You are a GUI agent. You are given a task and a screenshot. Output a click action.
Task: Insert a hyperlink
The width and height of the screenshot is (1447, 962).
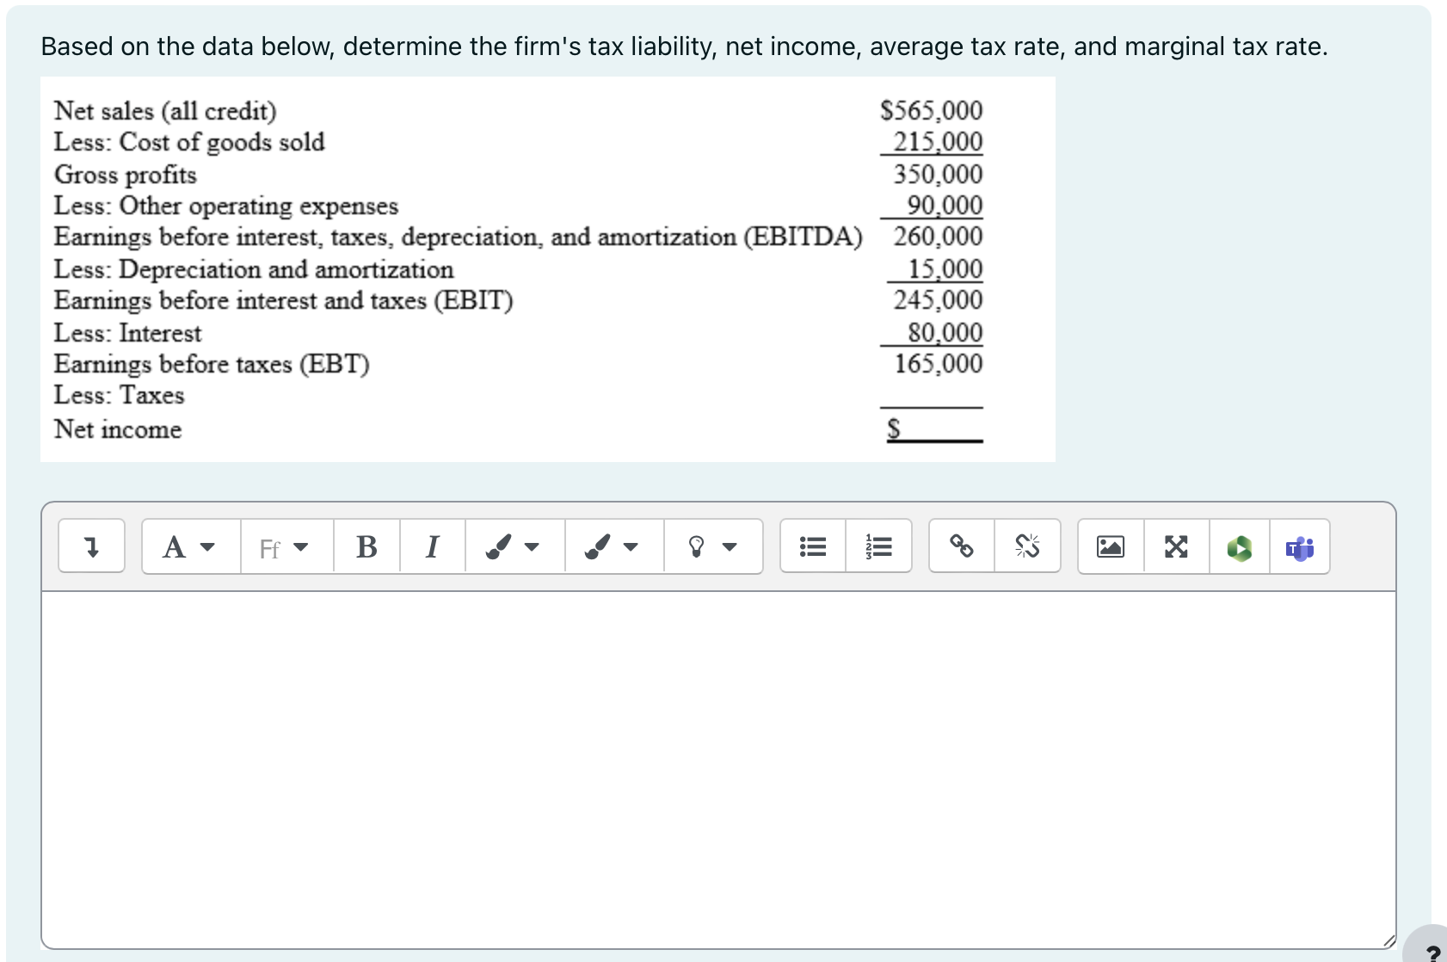[x=961, y=546]
